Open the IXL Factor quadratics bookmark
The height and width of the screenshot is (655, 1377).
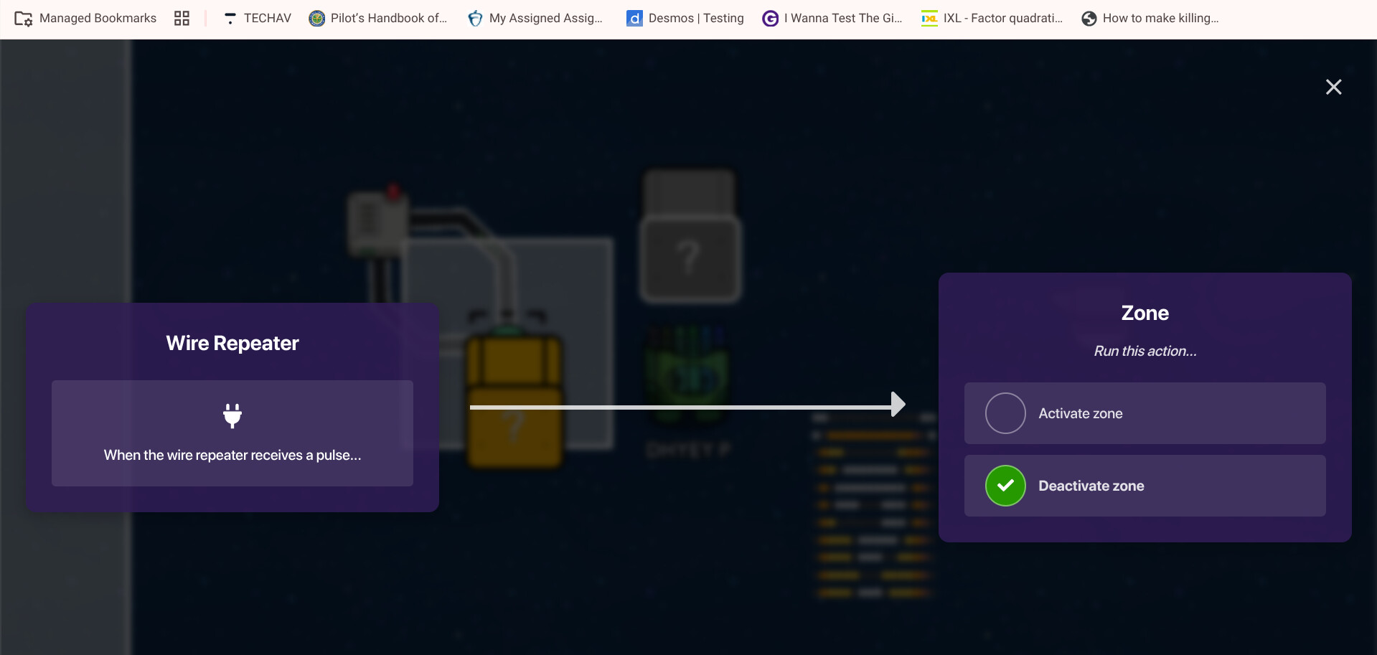point(992,19)
